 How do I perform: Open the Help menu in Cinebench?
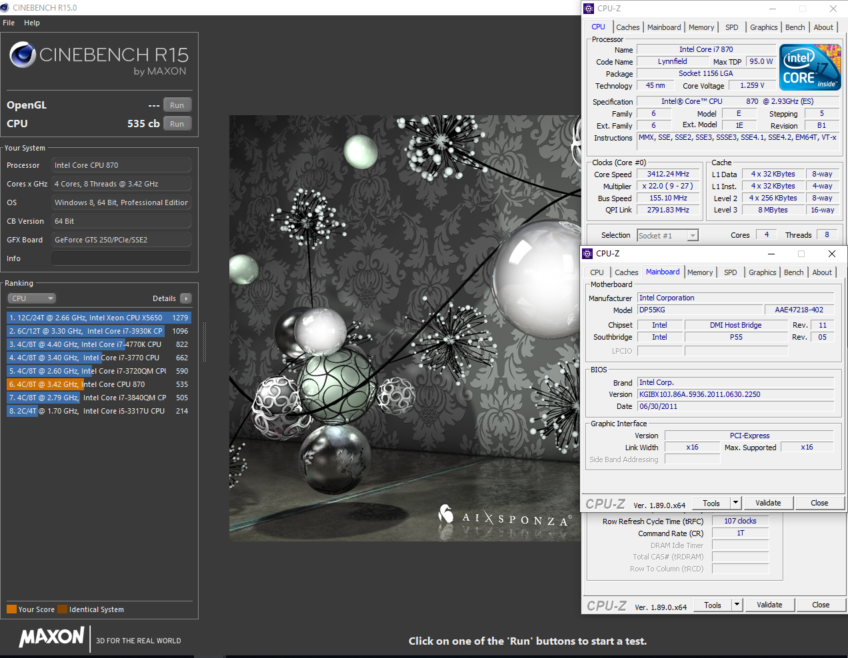pos(32,23)
